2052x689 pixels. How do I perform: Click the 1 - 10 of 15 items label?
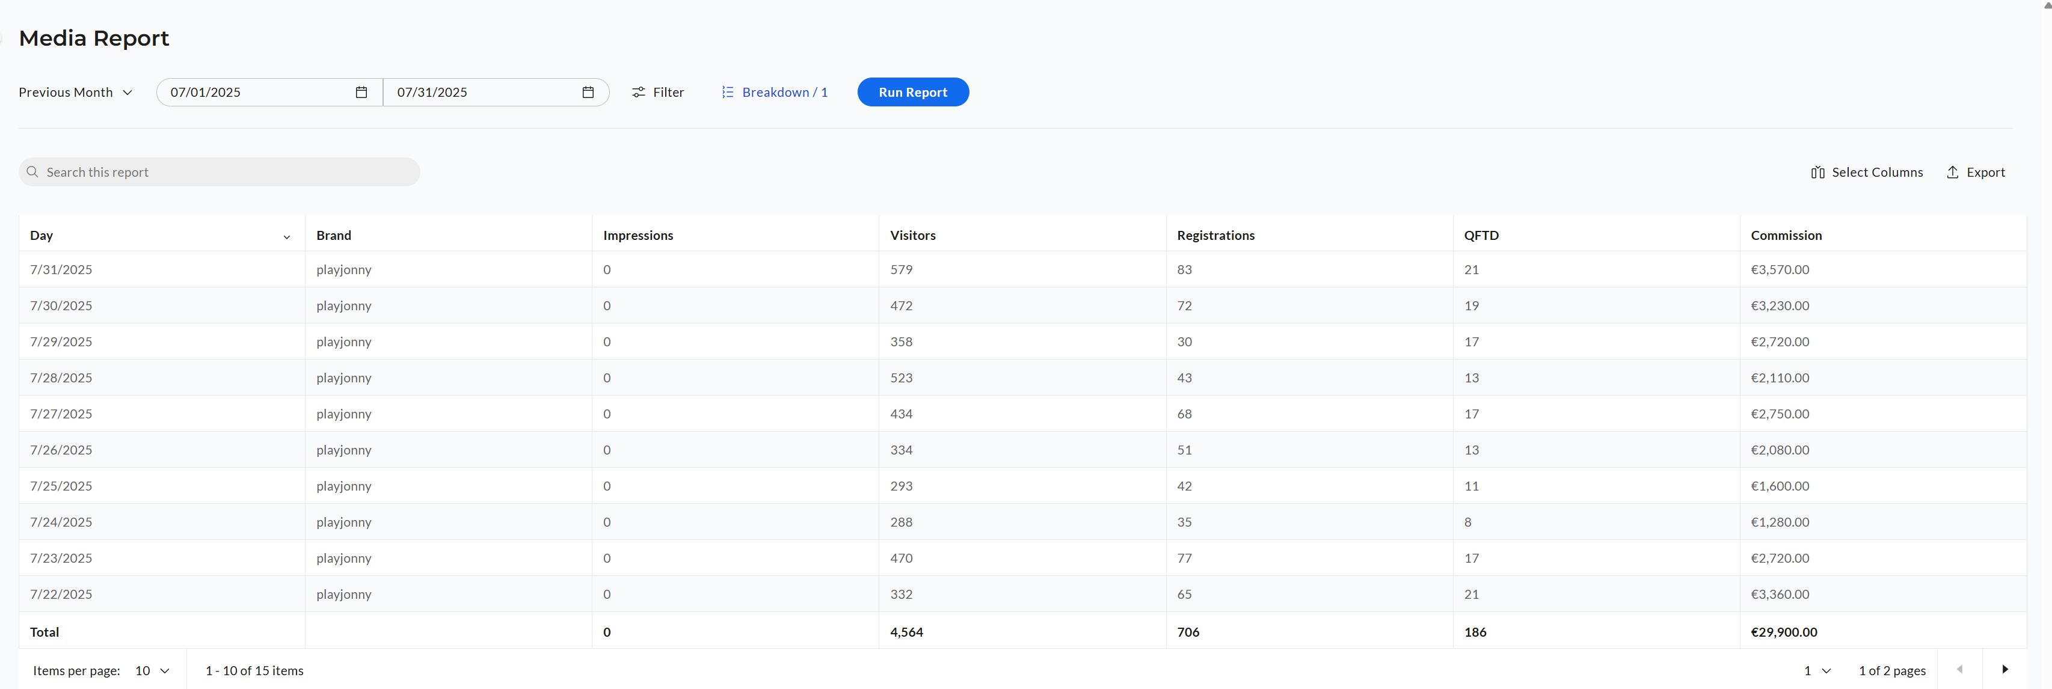click(254, 671)
